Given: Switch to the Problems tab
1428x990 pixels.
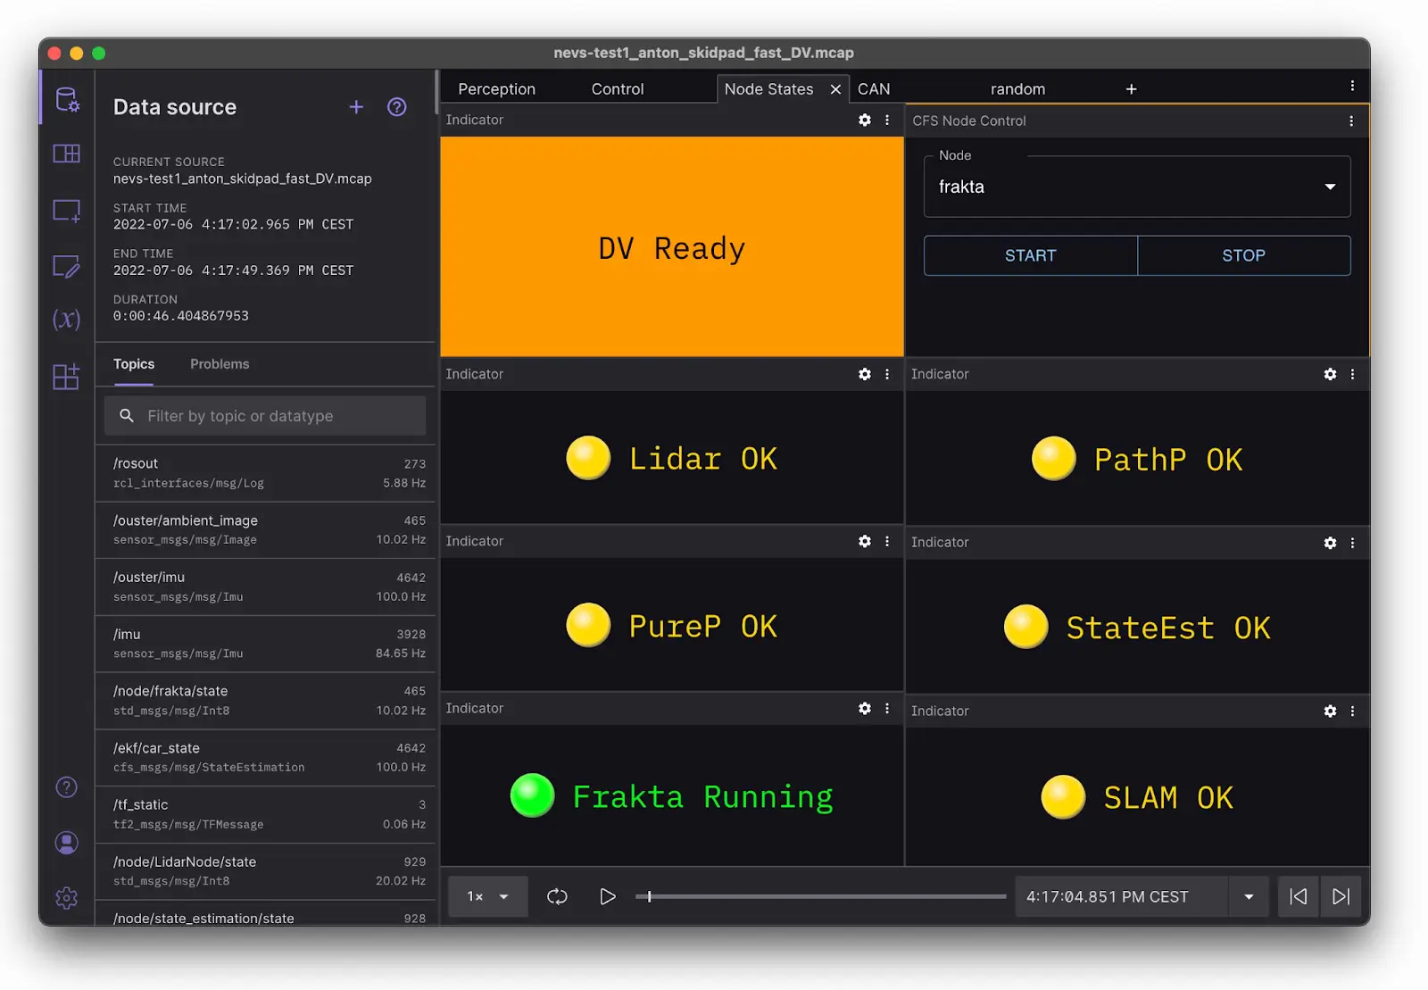Looking at the screenshot, I should pos(220,364).
